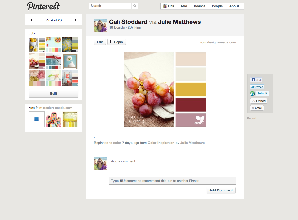
Task: Open the People dropdown menu
Action: [x=218, y=6]
